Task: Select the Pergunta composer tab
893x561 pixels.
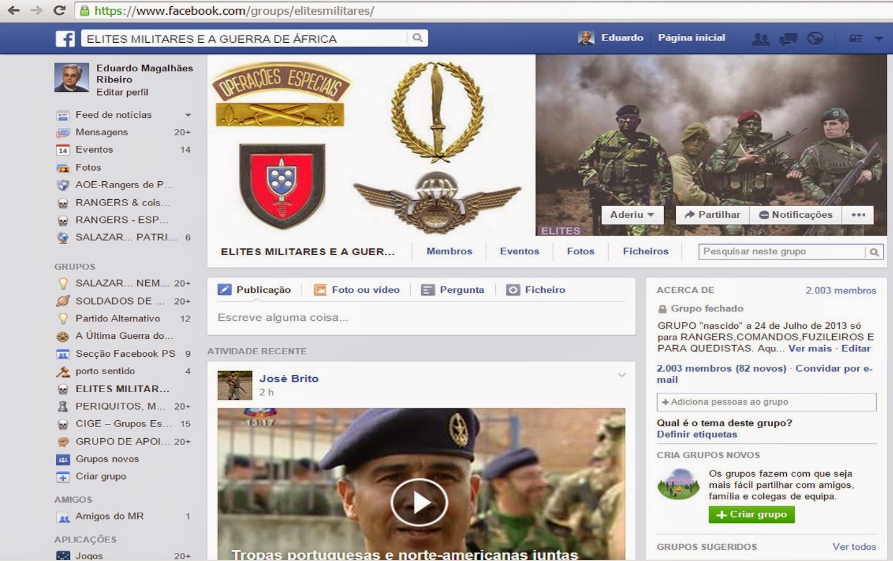Action: tap(452, 290)
